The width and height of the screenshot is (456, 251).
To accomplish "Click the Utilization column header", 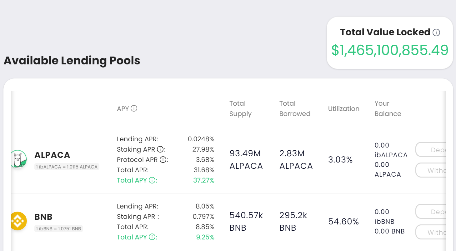I will coord(343,109).
